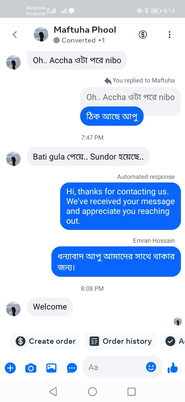Open Maftuha Phool's profile picture
The image size is (185, 402).
(41, 34)
